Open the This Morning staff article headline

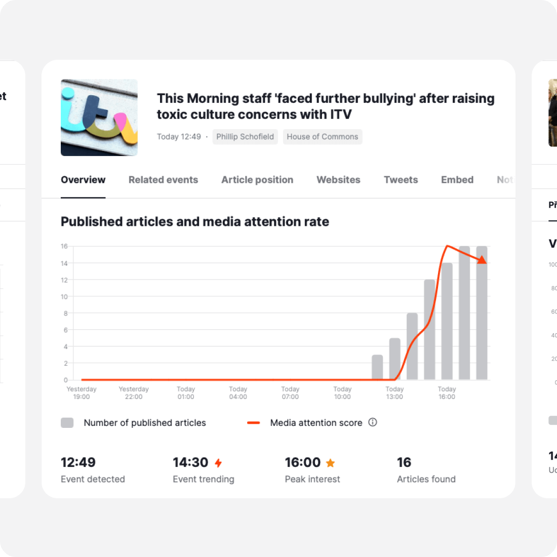pyautogui.click(x=326, y=106)
